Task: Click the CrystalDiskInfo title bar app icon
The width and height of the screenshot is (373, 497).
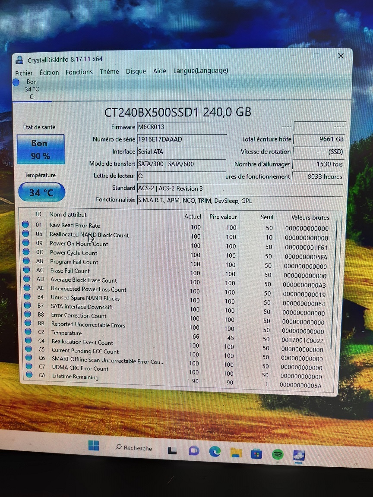Action: 20,60
